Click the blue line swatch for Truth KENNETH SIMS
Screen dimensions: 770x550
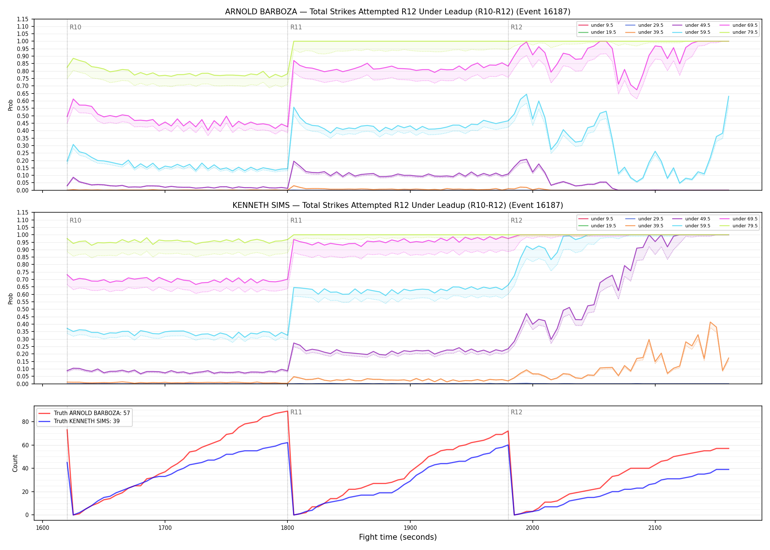pyautogui.click(x=44, y=421)
